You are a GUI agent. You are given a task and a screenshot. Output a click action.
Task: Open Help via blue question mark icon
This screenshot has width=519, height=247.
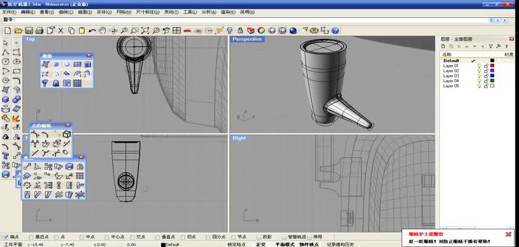(x=332, y=30)
